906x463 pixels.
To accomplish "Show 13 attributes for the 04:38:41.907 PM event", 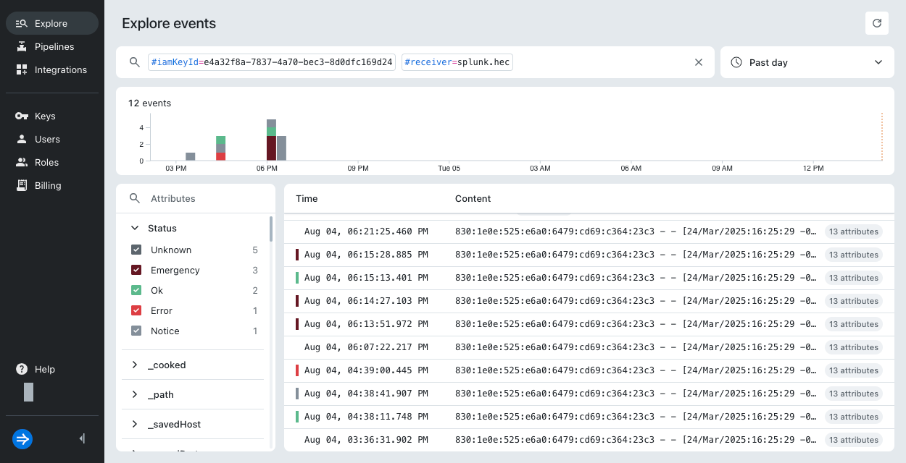I will [853, 394].
